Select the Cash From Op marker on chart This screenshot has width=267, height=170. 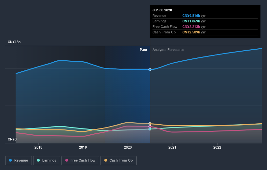click(150, 124)
